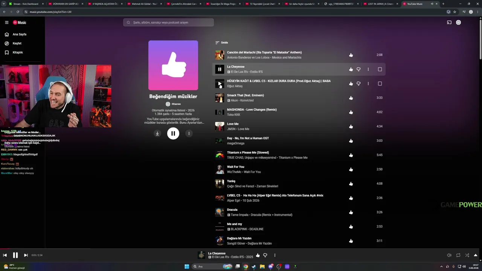Open player bar more options menu
The height and width of the screenshot is (271, 482).
tap(275, 255)
